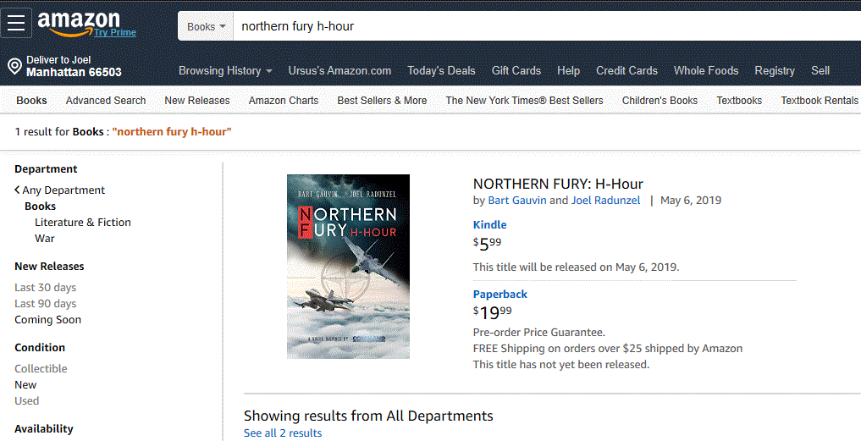The height and width of the screenshot is (441, 861).
Task: Open Amazon Charts
Action: 284,101
